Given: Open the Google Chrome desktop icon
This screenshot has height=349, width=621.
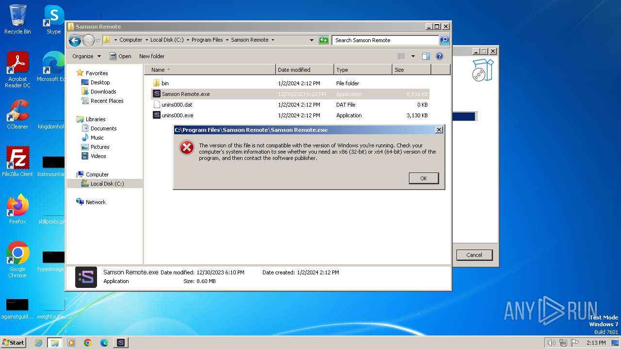Looking at the screenshot, I should pos(17,260).
